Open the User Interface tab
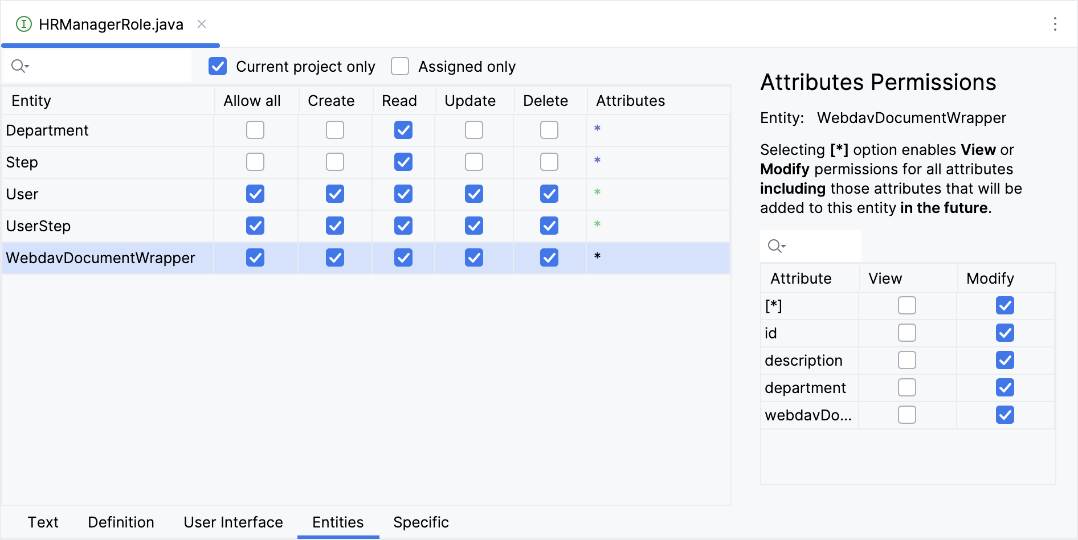Viewport: 1078px width, 540px height. click(x=233, y=522)
